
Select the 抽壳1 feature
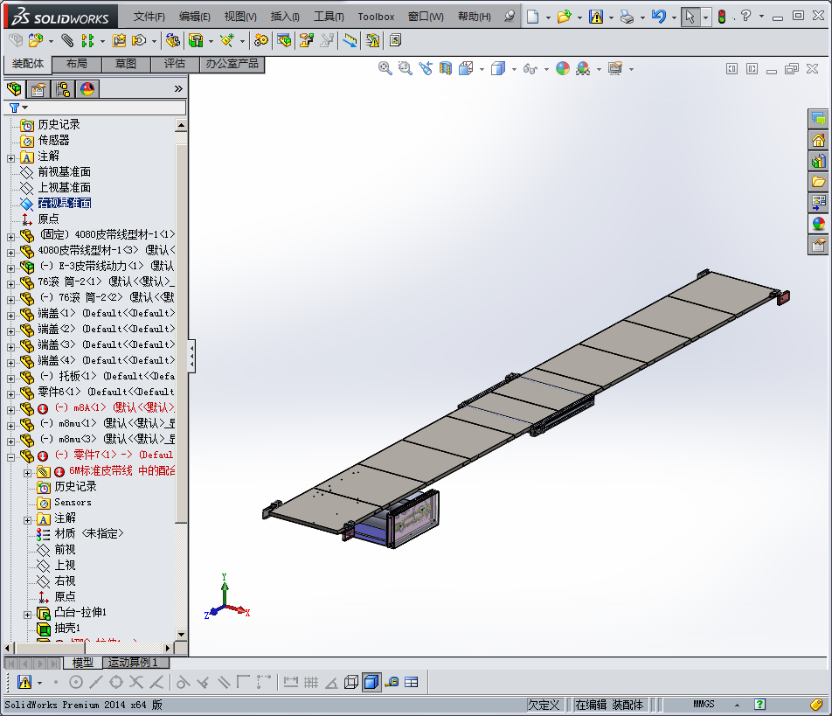[66, 629]
